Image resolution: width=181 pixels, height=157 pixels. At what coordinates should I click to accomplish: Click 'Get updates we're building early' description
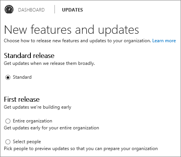pyautogui.click(x=37, y=107)
